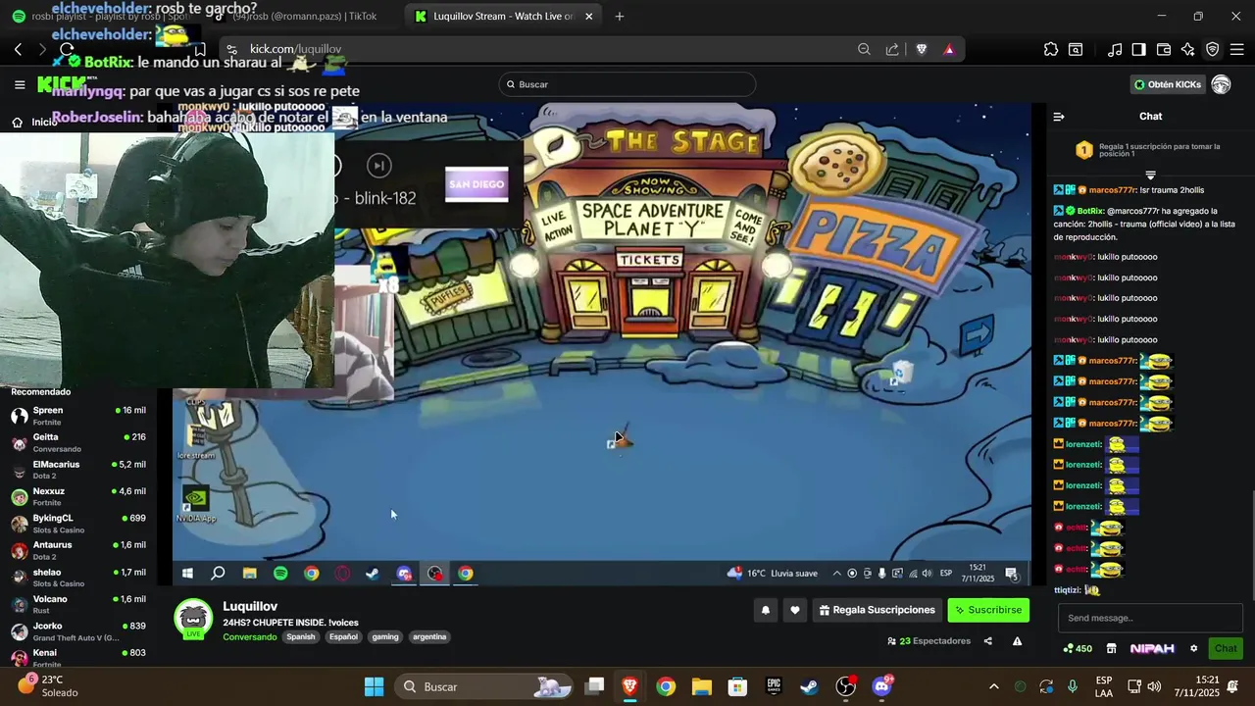
Task: Toggle the browser sidebar panel
Action: click(1138, 49)
